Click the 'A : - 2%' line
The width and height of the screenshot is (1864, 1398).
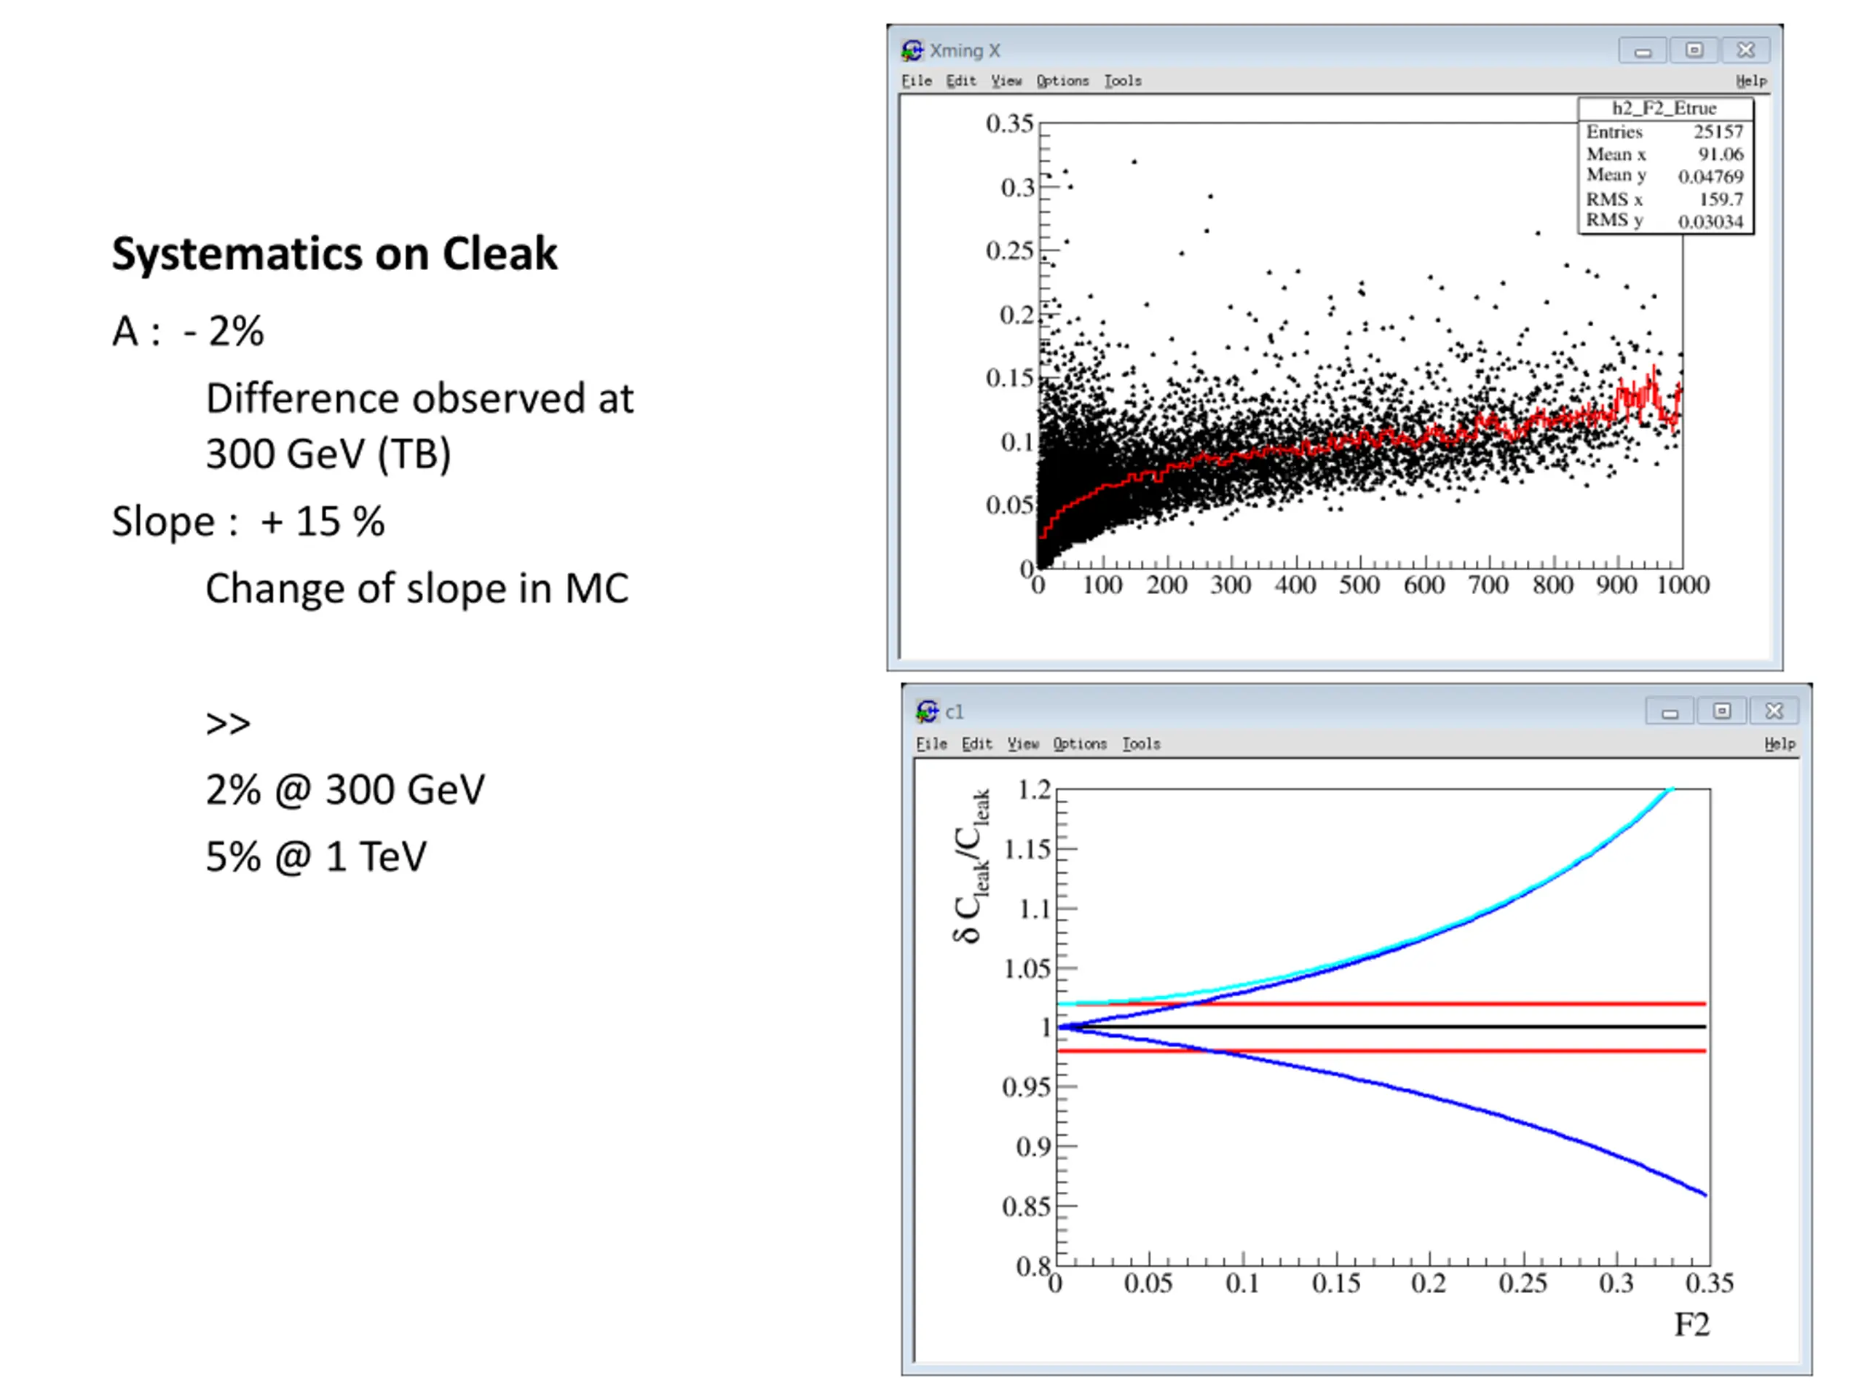tap(188, 331)
